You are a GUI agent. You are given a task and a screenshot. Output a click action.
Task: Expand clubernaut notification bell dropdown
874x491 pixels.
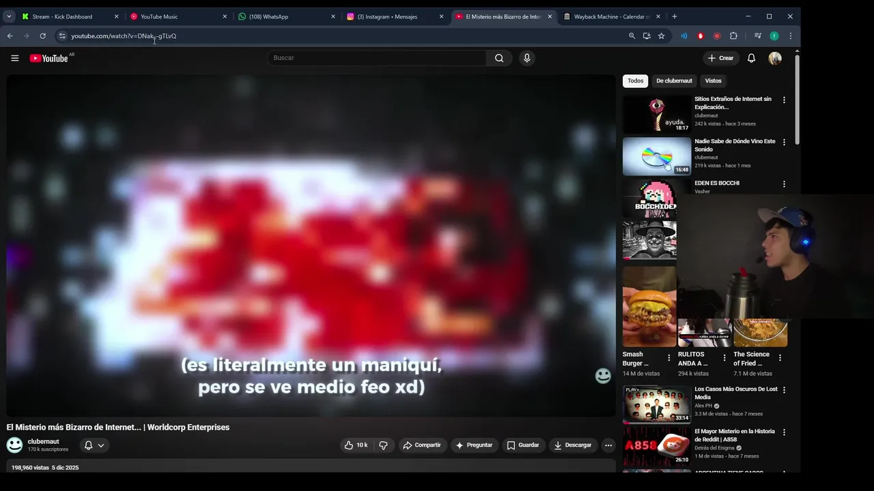tap(101, 445)
